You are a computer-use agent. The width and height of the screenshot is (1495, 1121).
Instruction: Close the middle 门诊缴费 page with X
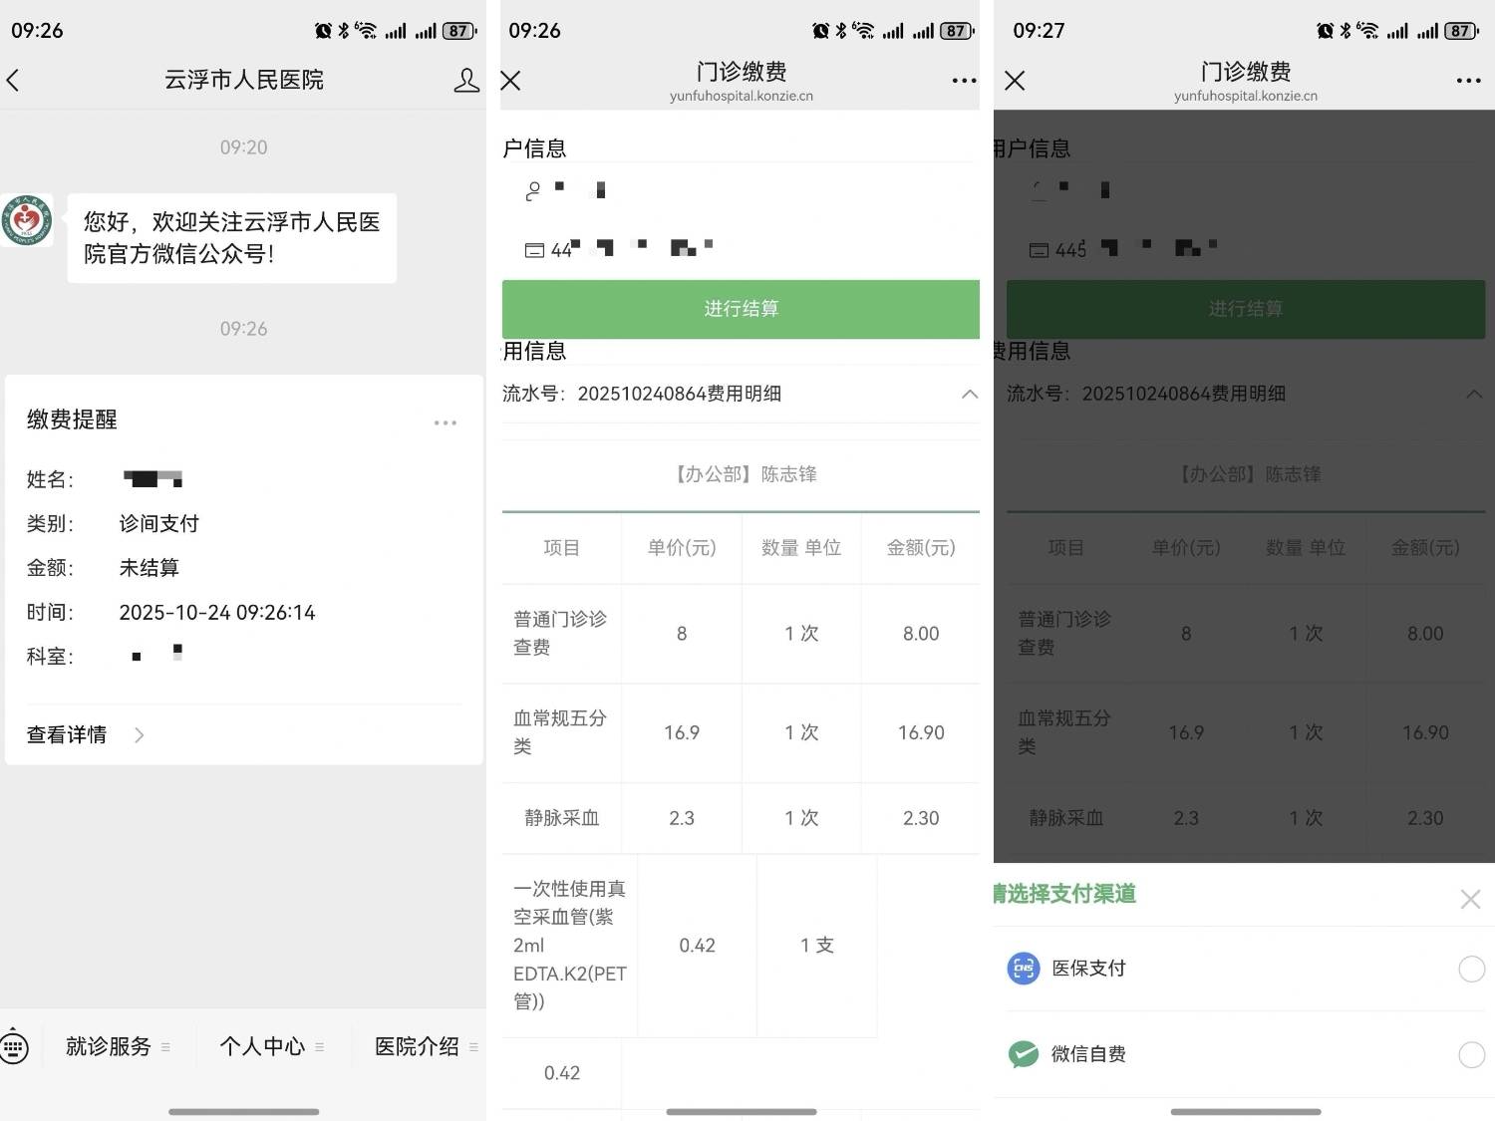coord(510,81)
